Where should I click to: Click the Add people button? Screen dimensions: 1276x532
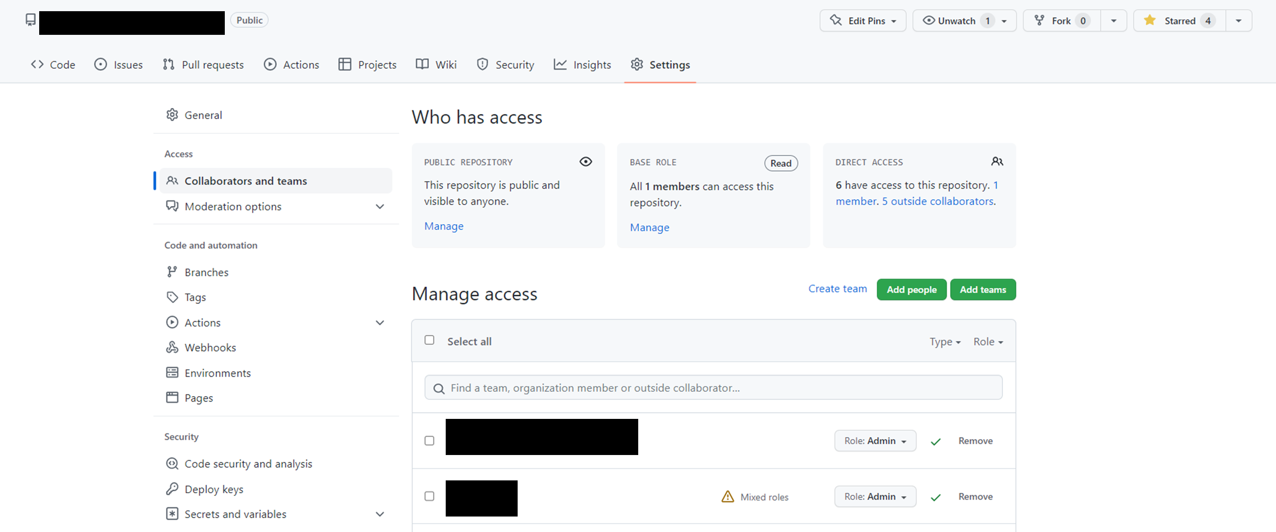[911, 289]
